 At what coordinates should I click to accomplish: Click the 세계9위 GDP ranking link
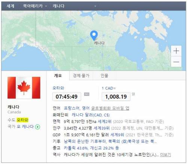click(x=117, y=135)
